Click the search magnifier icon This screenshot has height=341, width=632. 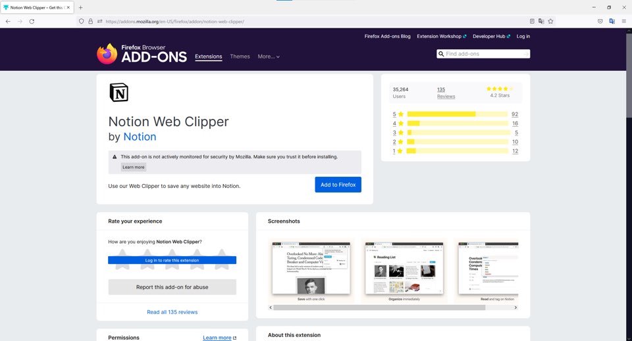coord(441,54)
